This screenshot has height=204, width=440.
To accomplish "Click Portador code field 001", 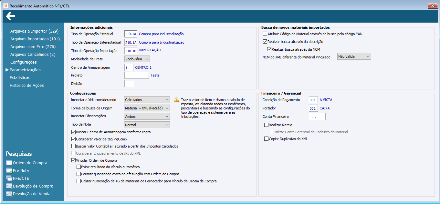I will (313, 108).
